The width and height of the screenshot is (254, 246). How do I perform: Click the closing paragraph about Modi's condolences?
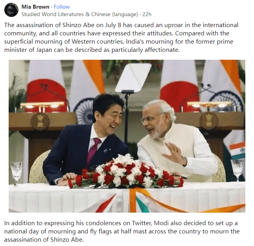click(x=121, y=231)
